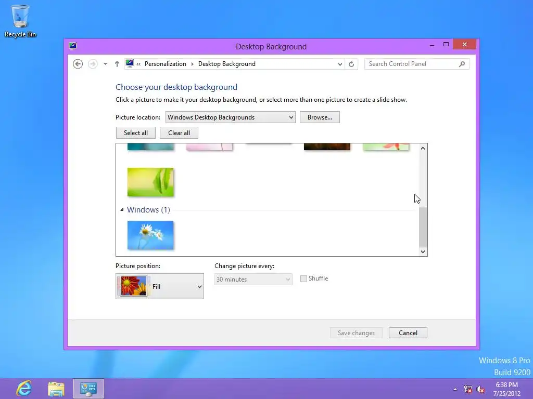Go back with the Back arrow button
This screenshot has width=533, height=399.
(78, 64)
